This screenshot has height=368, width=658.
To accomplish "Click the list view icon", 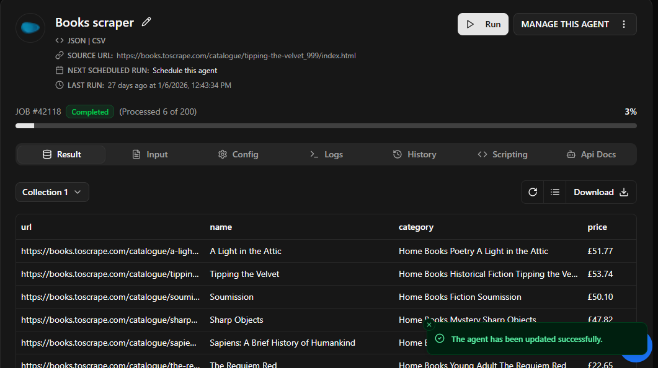I will pos(555,192).
